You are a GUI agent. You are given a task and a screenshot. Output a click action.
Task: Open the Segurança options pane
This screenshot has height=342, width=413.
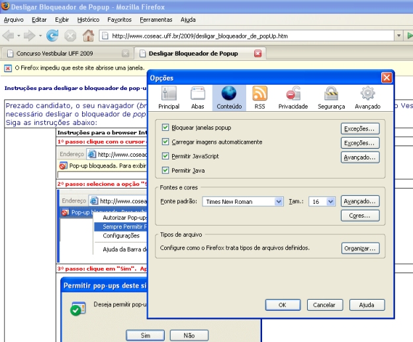(331, 98)
